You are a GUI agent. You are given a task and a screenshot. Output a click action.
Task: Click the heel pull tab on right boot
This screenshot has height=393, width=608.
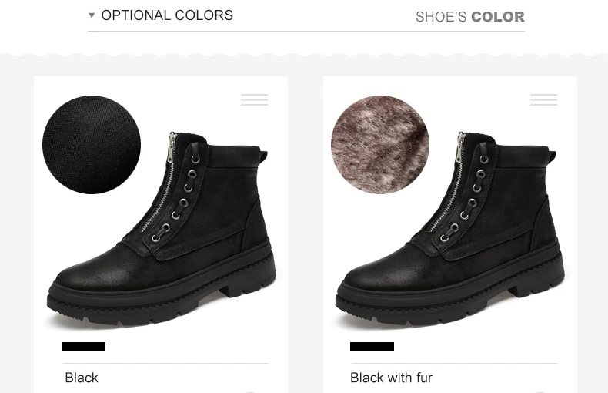pyautogui.click(x=552, y=156)
